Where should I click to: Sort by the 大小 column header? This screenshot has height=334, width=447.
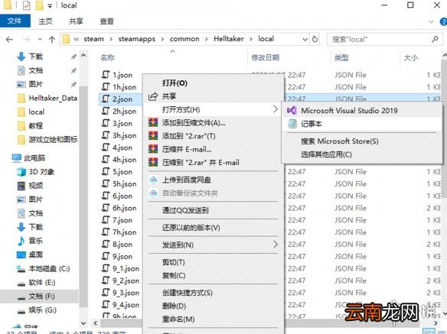pyautogui.click(x=411, y=58)
